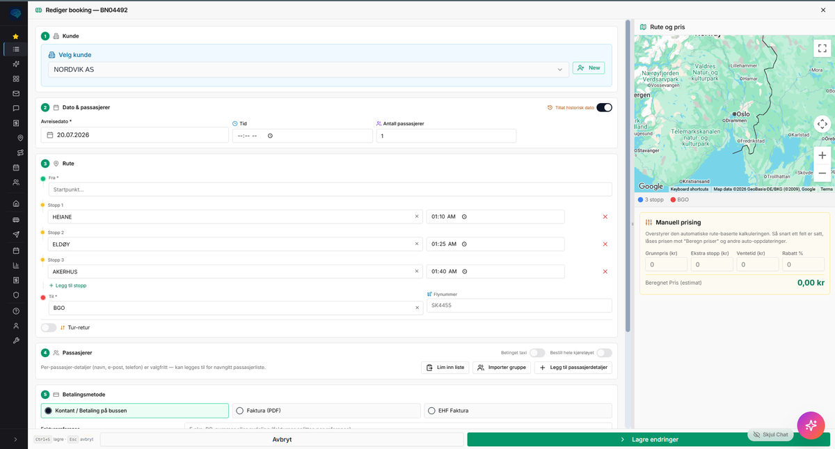Image resolution: width=835 pixels, height=449 pixels.
Task: Open the NORDVIK AS customer dropdown
Action: point(308,69)
